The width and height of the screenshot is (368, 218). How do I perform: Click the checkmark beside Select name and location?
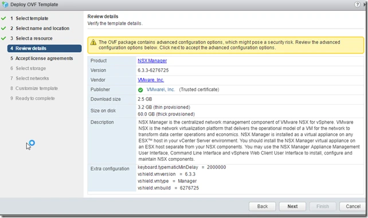3,29
